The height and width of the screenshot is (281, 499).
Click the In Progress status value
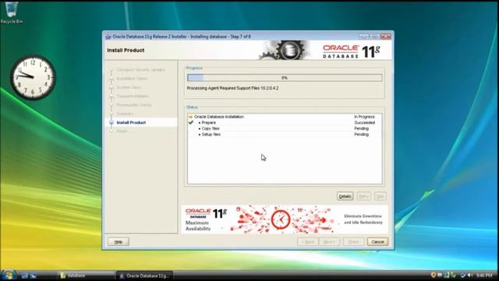[x=364, y=117]
